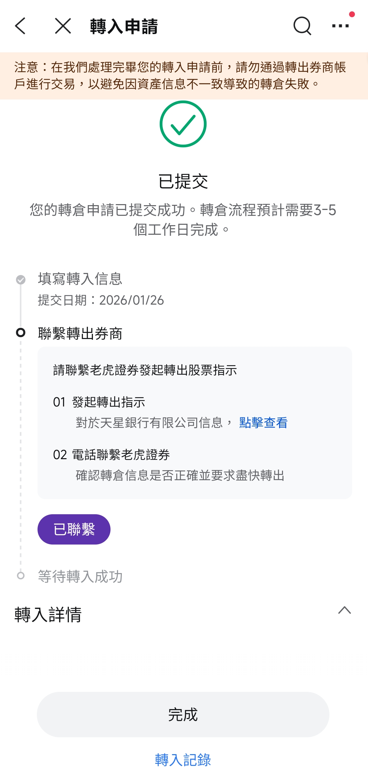The width and height of the screenshot is (368, 781).
Task: Open the three-dot more options menu
Action: [x=340, y=26]
